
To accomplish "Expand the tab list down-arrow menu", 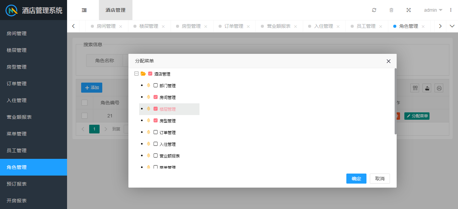I will (452, 26).
